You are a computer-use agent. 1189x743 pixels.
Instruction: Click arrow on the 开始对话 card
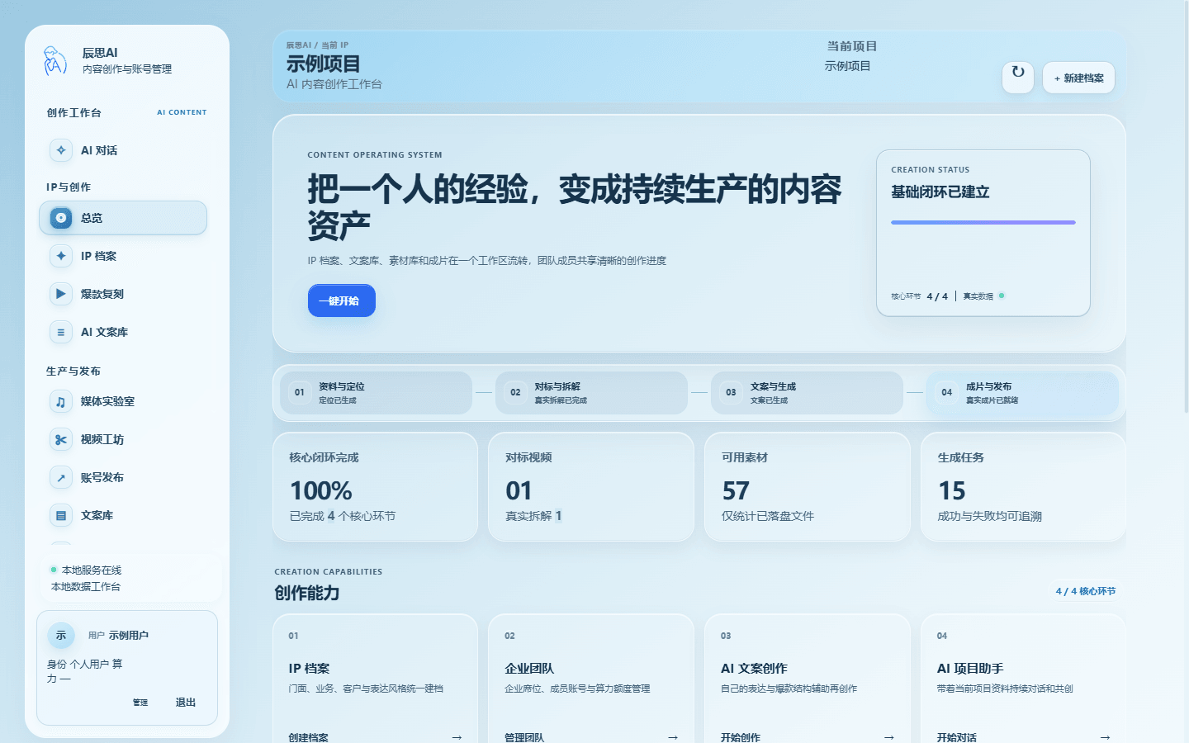pyautogui.click(x=1106, y=737)
